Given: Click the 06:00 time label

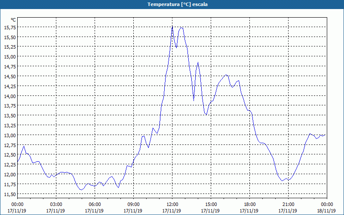Looking at the screenshot, I should [x=95, y=205].
